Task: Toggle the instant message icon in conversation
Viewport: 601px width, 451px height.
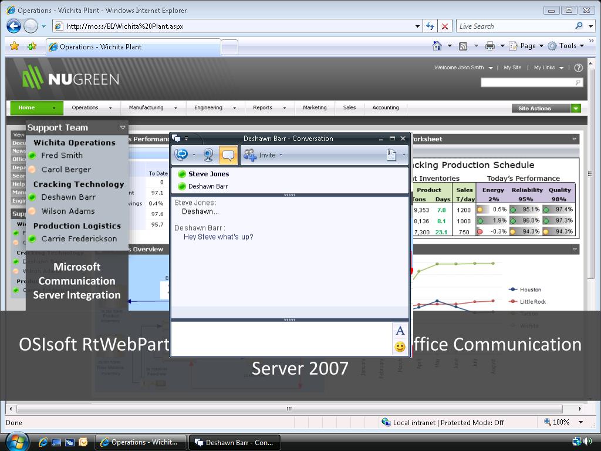Action: tap(228, 155)
